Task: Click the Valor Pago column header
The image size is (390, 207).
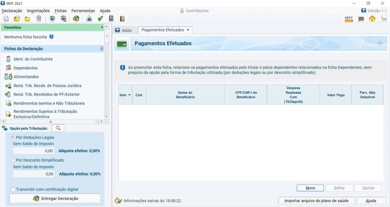Action: point(336,95)
